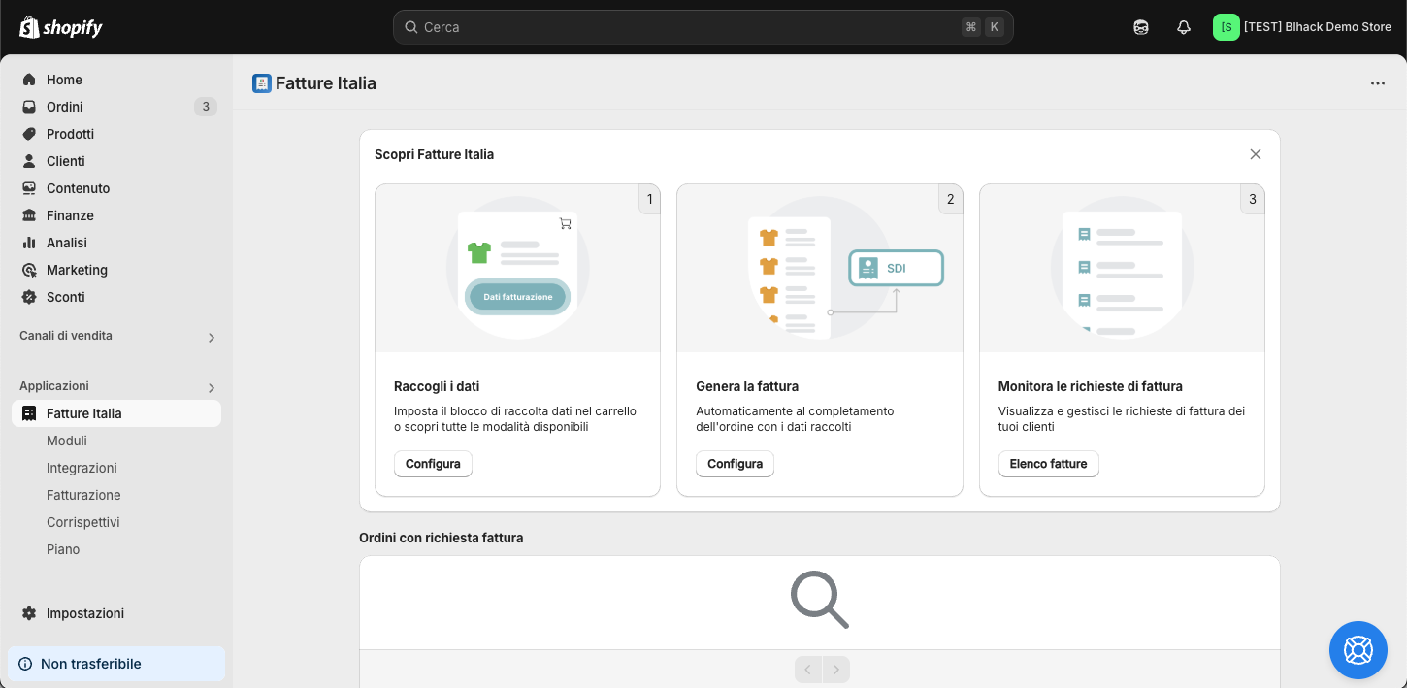This screenshot has height=688, width=1407.
Task: Click the Raccogli i dati title
Action: point(437,386)
